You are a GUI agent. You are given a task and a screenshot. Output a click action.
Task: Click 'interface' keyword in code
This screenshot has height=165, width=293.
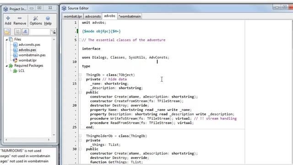click(x=91, y=49)
